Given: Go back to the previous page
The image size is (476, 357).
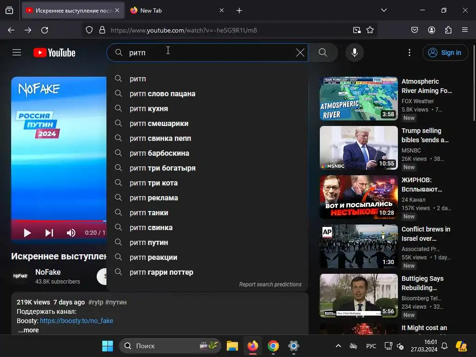Looking at the screenshot, I should tap(11, 30).
